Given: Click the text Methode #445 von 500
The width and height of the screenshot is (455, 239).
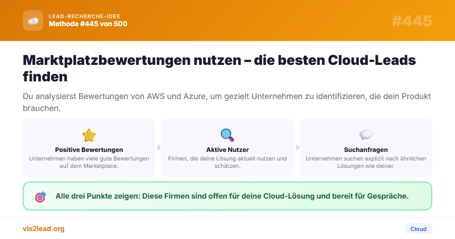Looking at the screenshot, I should coord(88,24).
